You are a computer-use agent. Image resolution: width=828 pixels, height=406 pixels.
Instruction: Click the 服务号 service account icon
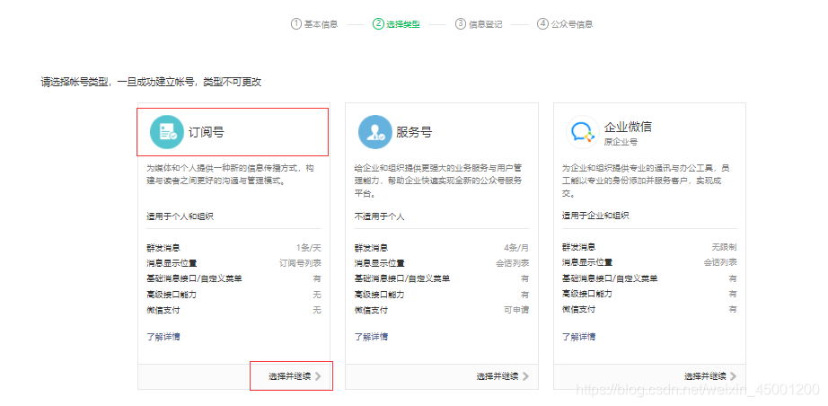[374, 132]
